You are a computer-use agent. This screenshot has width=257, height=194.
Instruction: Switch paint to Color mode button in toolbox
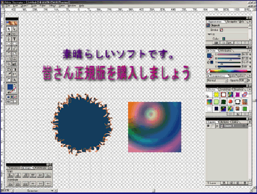click(x=8, y=97)
